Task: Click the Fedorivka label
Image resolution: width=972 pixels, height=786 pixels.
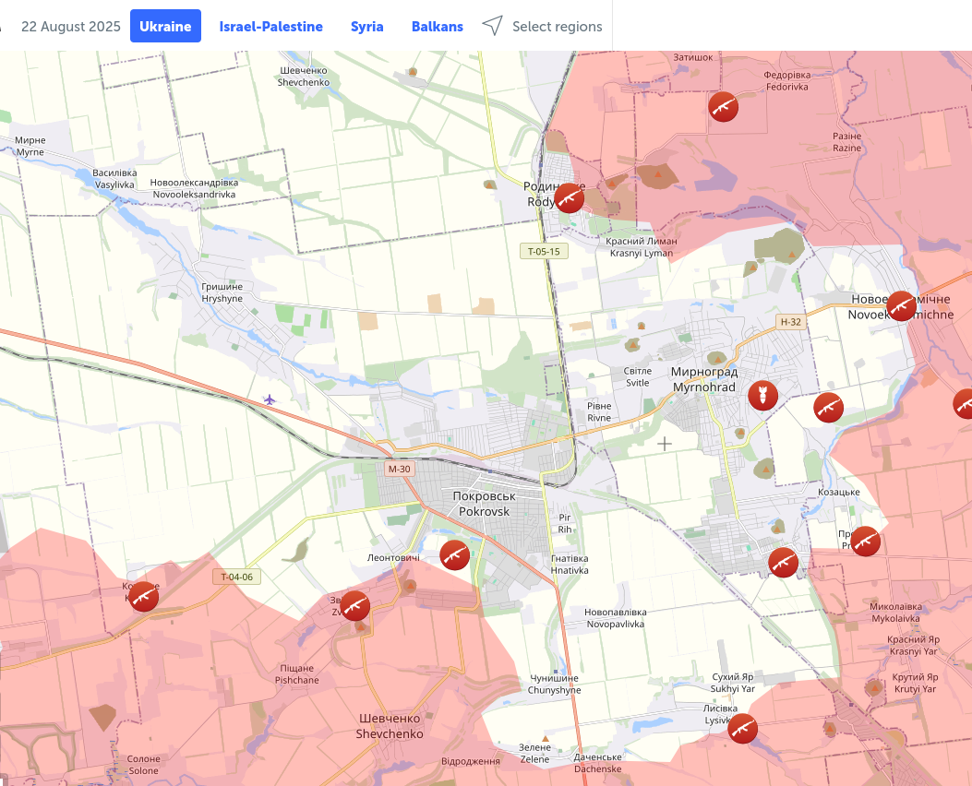Action: tap(786, 80)
